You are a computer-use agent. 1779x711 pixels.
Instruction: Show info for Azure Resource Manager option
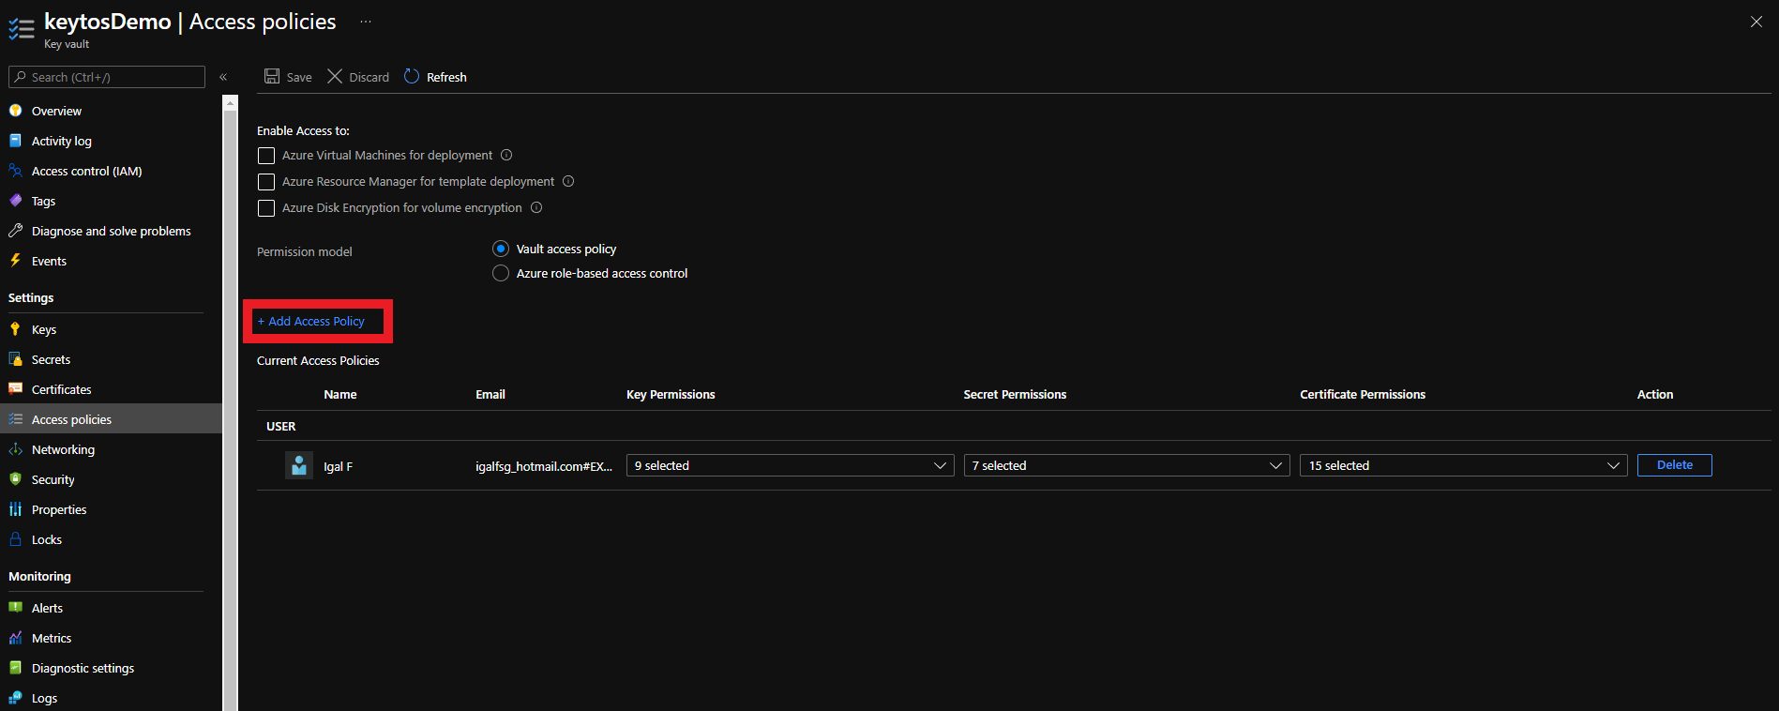pos(568,181)
